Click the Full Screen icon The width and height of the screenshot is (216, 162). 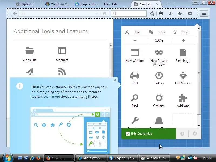[x=183, y=75]
